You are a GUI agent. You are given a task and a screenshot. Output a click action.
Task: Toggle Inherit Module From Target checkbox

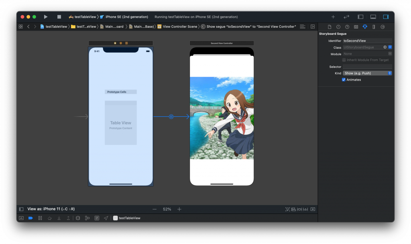(344, 60)
